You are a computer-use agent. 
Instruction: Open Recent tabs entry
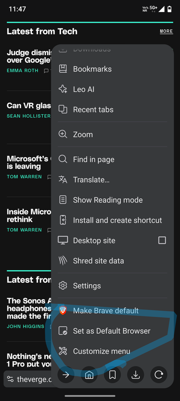(x=112, y=109)
